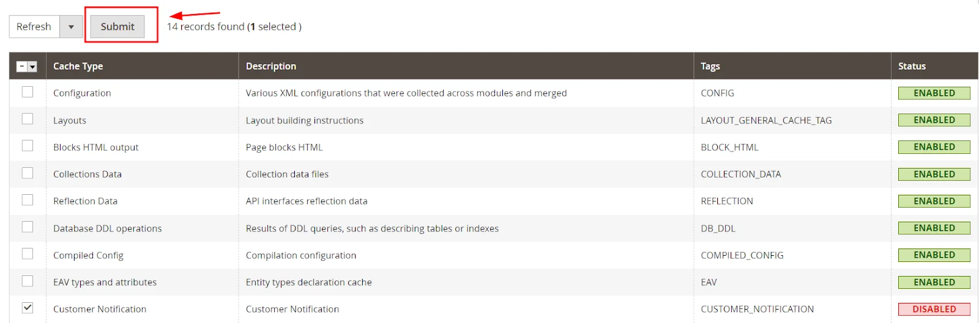The height and width of the screenshot is (323, 979).
Task: Enable the Compiled Config checkbox
Action: coord(28,254)
